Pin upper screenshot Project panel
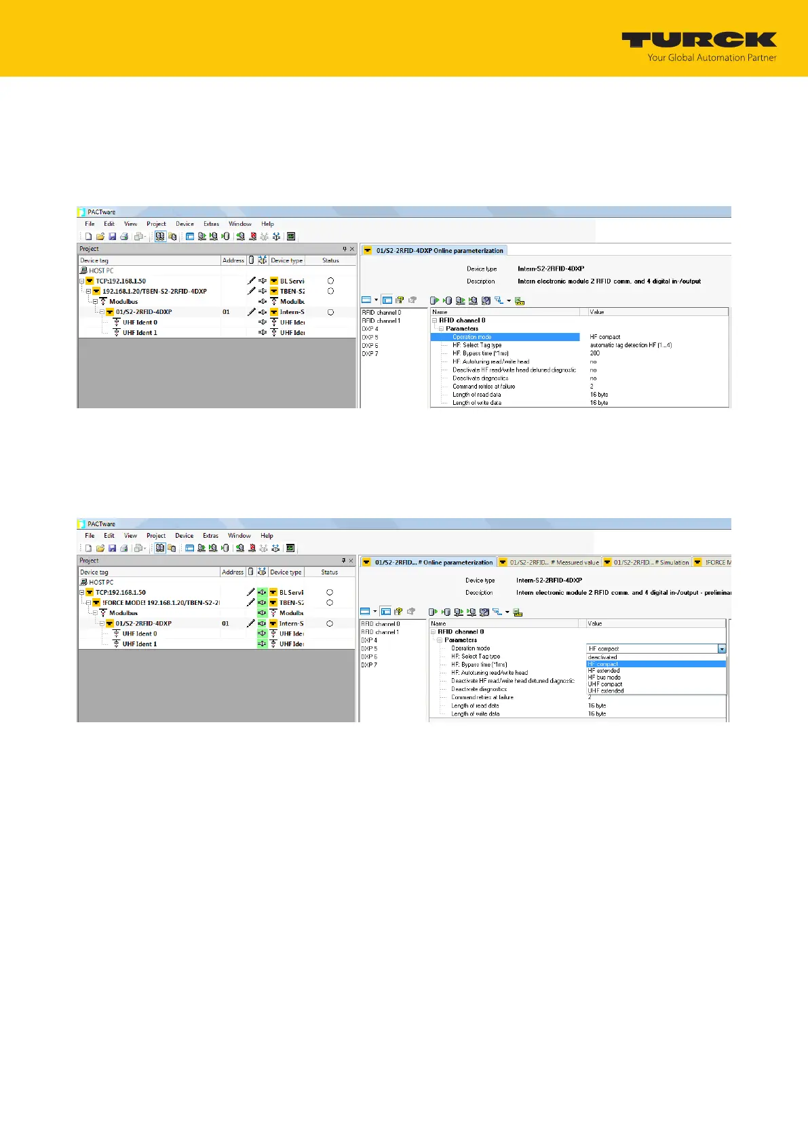This screenshot has height=1142, width=808. (344, 249)
